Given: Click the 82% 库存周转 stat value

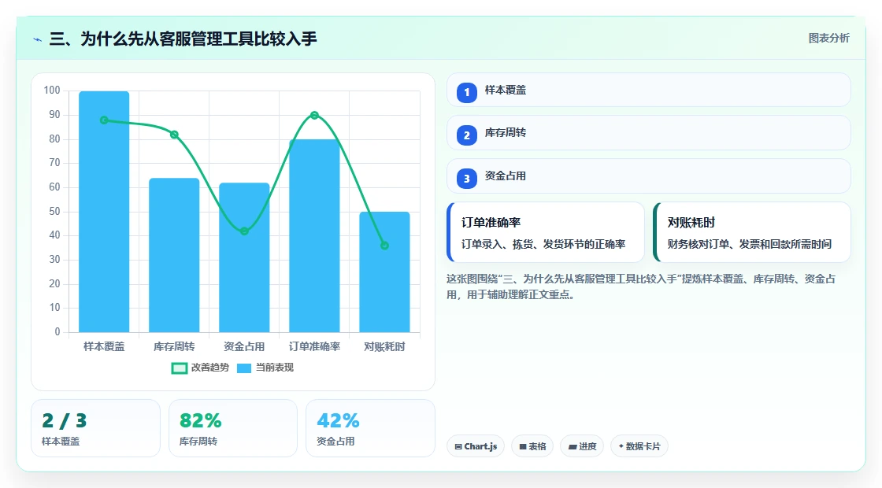Looking at the screenshot, I should point(200,420).
